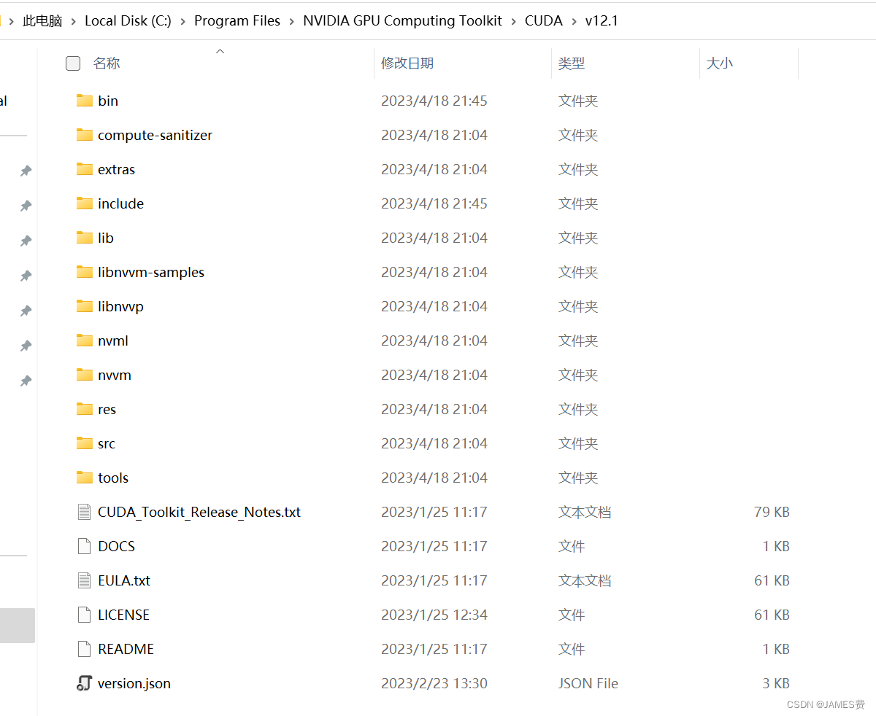Click the bin folder icon

[85, 101]
